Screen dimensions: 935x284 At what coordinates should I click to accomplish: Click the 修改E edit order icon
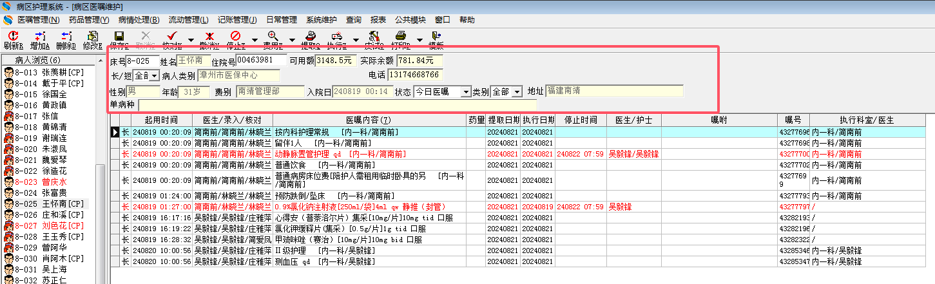point(92,36)
